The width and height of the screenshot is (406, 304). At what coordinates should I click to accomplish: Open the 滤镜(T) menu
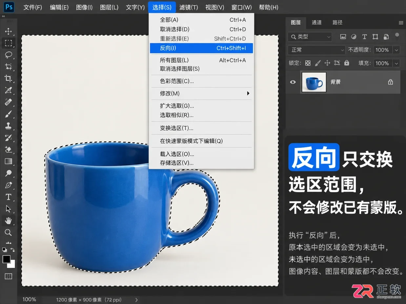click(x=189, y=7)
